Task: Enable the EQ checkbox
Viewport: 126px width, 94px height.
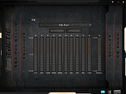Action: [29, 20]
